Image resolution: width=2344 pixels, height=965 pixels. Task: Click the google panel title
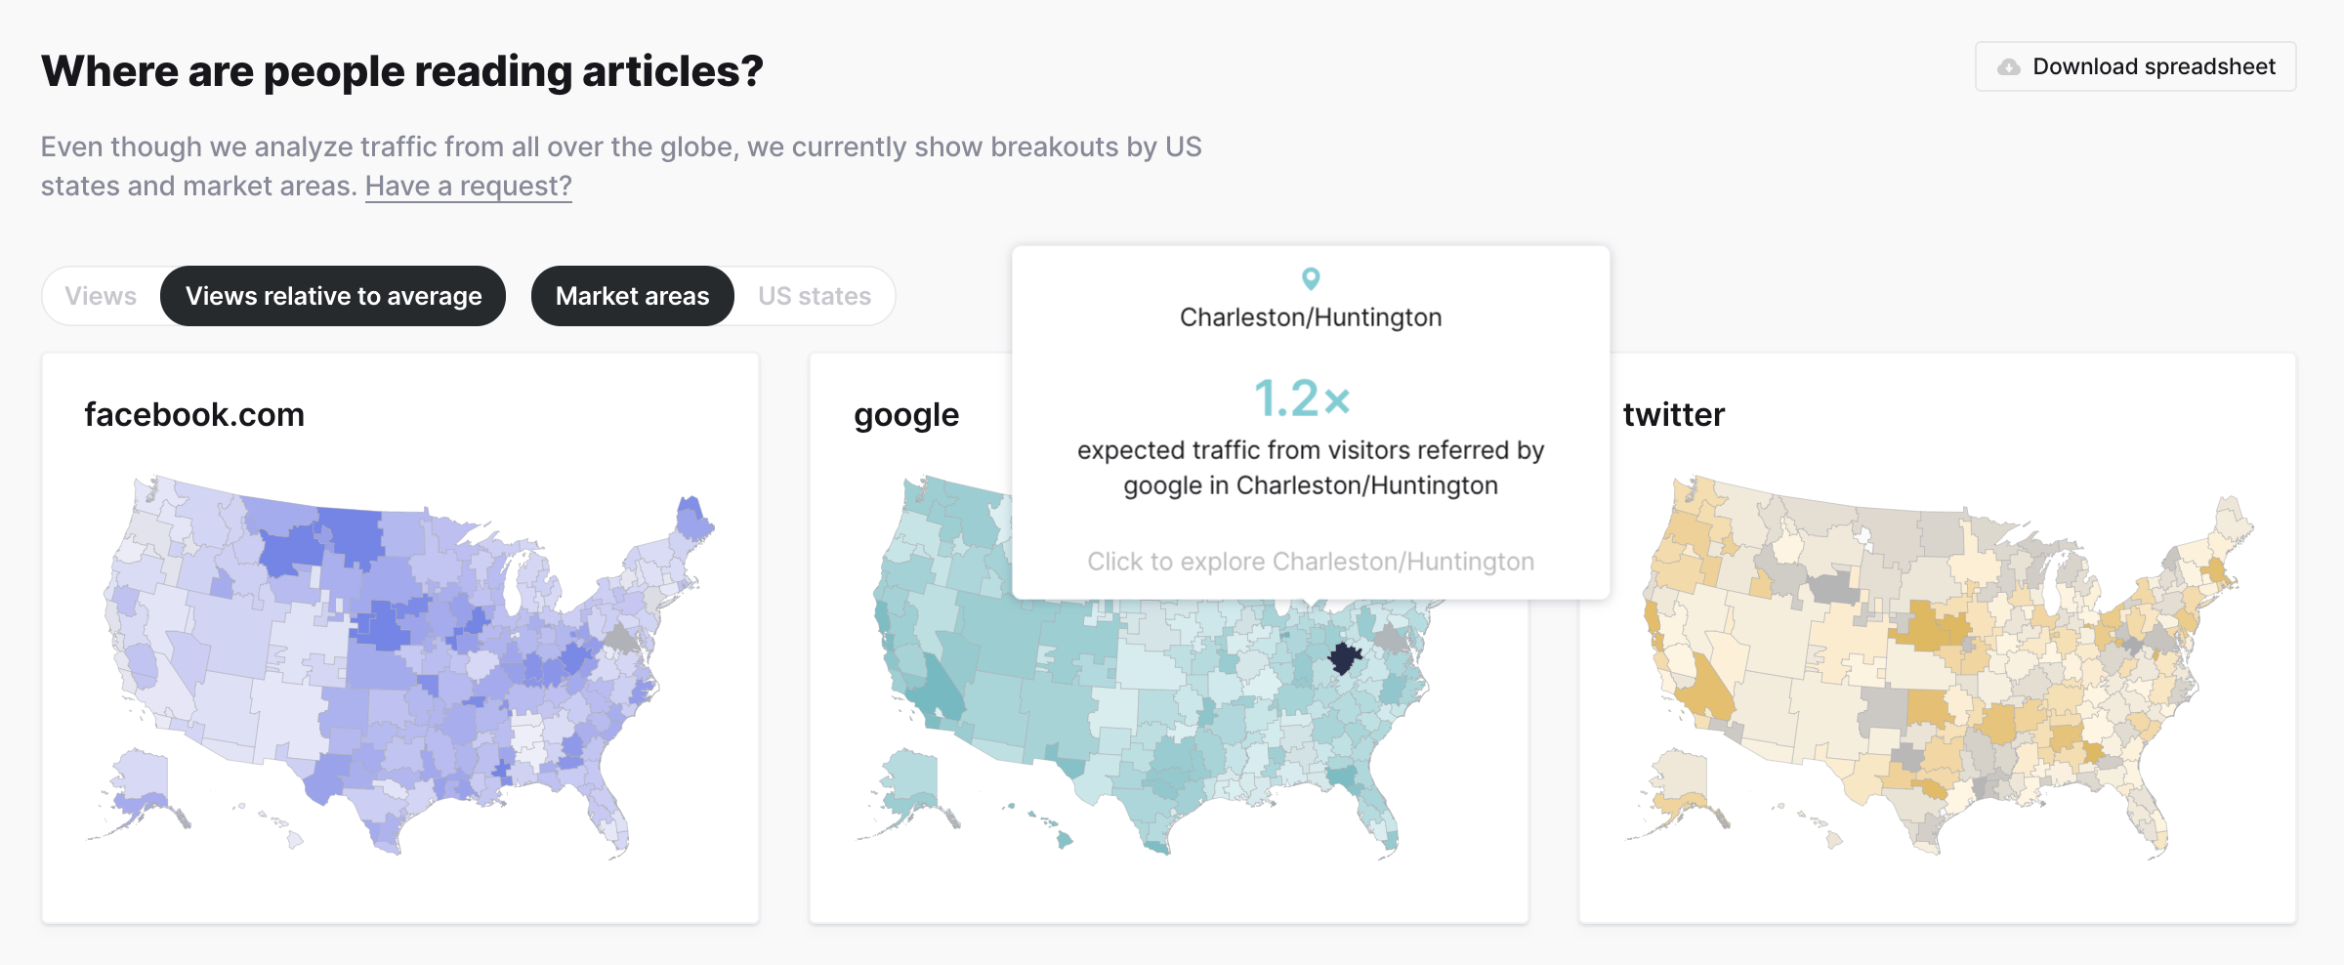[905, 414]
